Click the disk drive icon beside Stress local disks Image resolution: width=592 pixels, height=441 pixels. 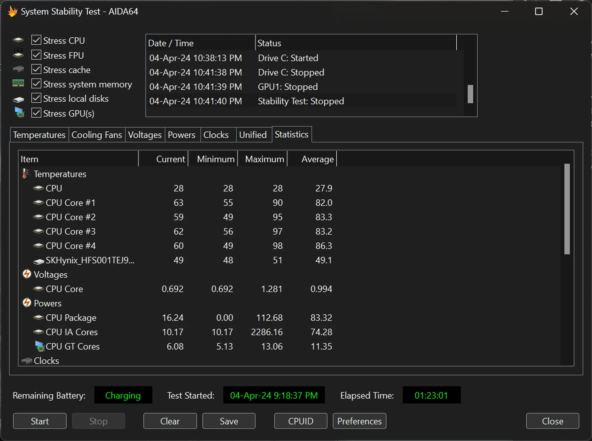coord(18,100)
